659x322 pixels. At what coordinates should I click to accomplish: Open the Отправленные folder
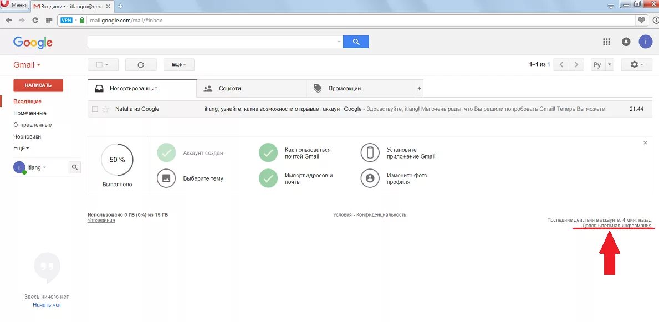pyautogui.click(x=32, y=125)
